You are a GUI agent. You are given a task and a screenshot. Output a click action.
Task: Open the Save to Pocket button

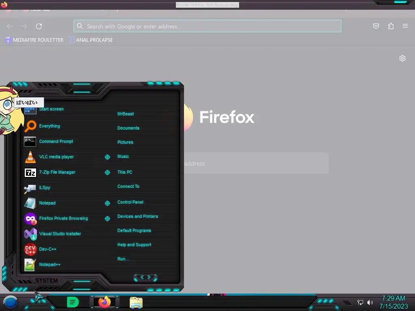pos(376,26)
